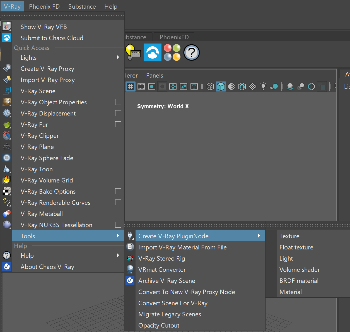
Task: Click the V-Ray Metaball icon
Action: pos(7,213)
